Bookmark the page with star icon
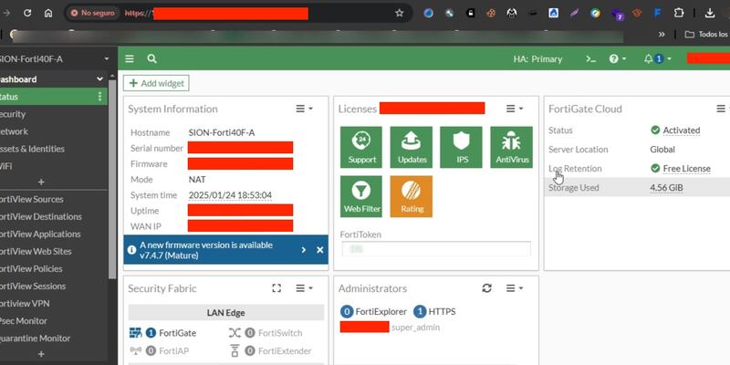 click(x=399, y=13)
